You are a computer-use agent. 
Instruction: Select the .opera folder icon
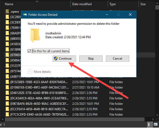tap(7, 11)
